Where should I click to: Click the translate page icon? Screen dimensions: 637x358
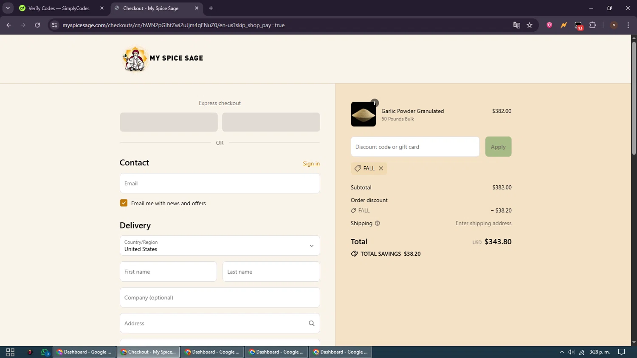tap(516, 25)
